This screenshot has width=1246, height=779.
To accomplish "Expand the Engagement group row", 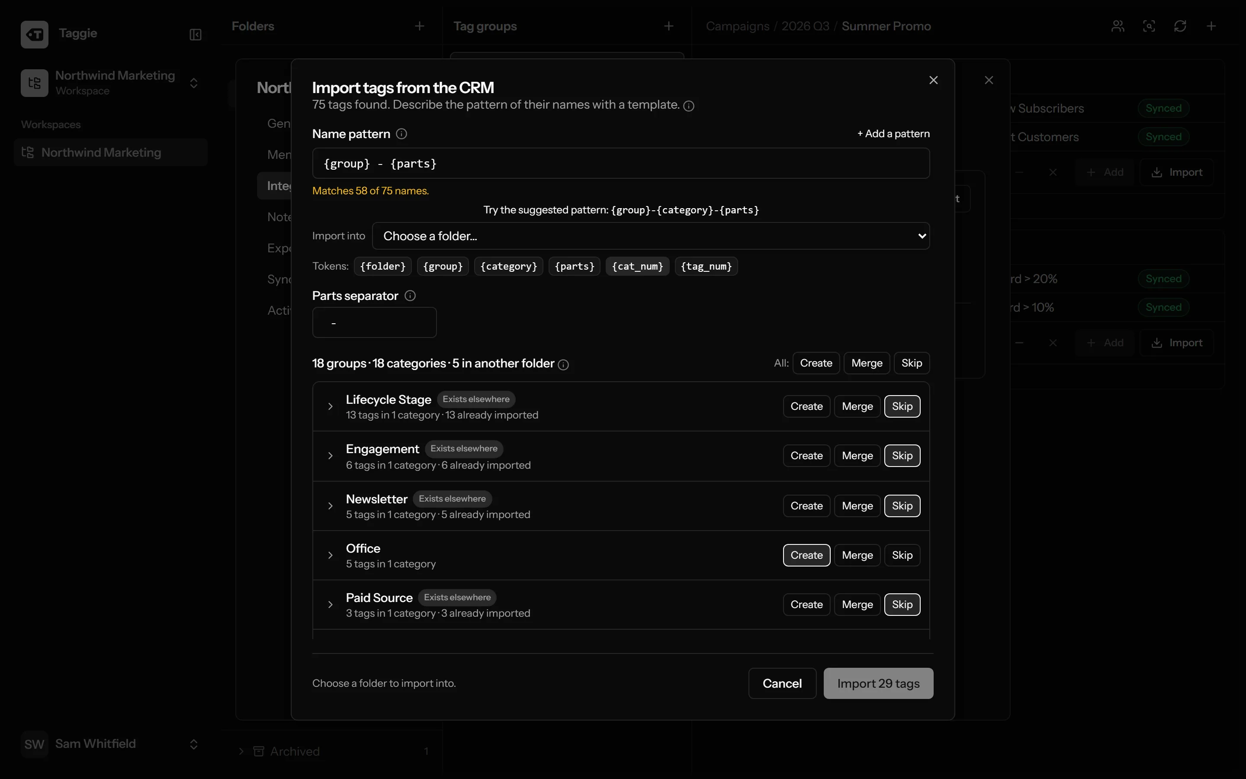I will coord(331,456).
